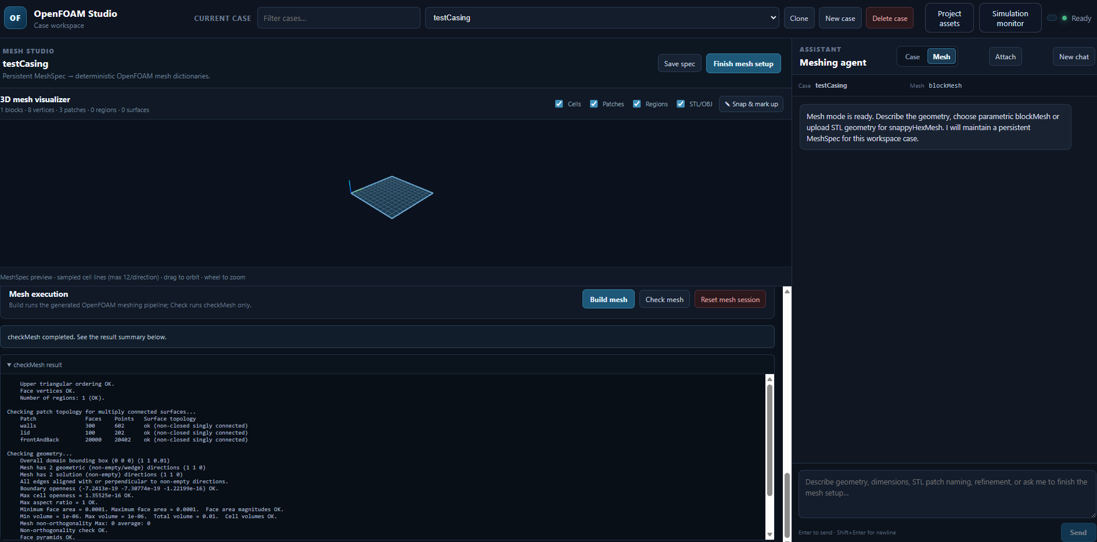Toggle the STL/OBJ checkbox

tap(681, 104)
